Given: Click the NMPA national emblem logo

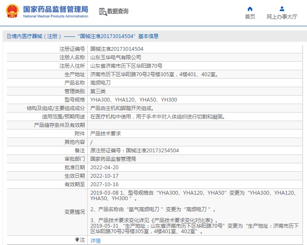Looking at the screenshot, I should pyautogui.click(x=12, y=11).
